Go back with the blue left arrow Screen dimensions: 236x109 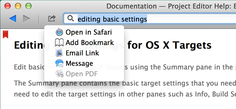pos(13,19)
